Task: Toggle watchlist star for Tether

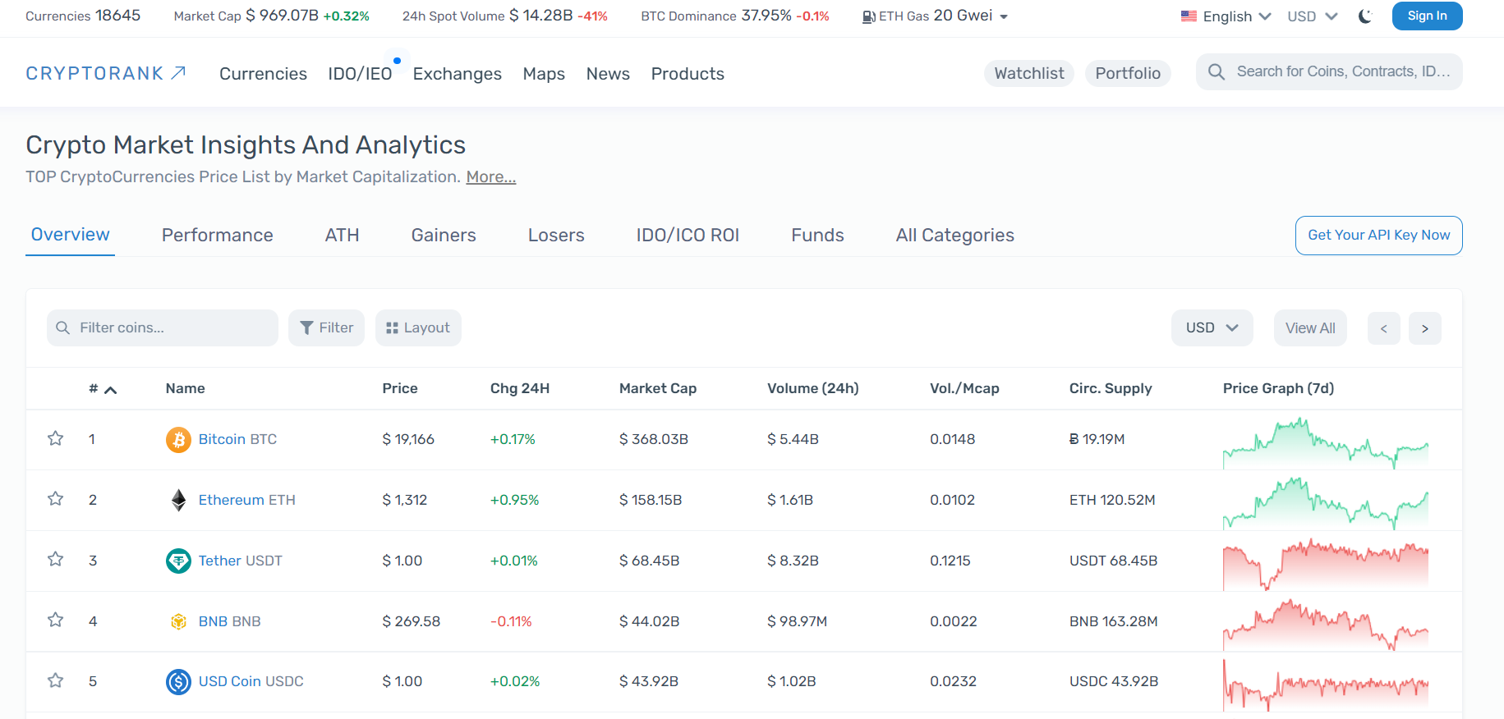Action: coord(56,559)
